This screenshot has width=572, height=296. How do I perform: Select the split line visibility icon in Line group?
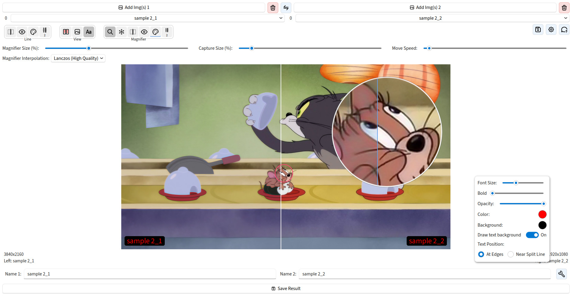tap(11, 32)
